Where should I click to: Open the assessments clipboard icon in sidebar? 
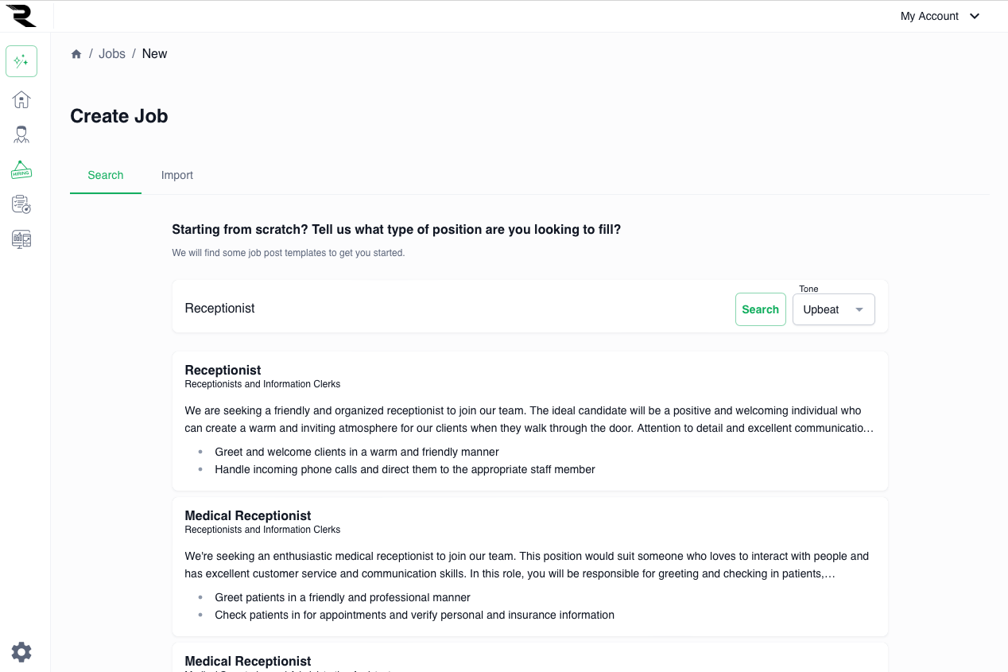(21, 204)
